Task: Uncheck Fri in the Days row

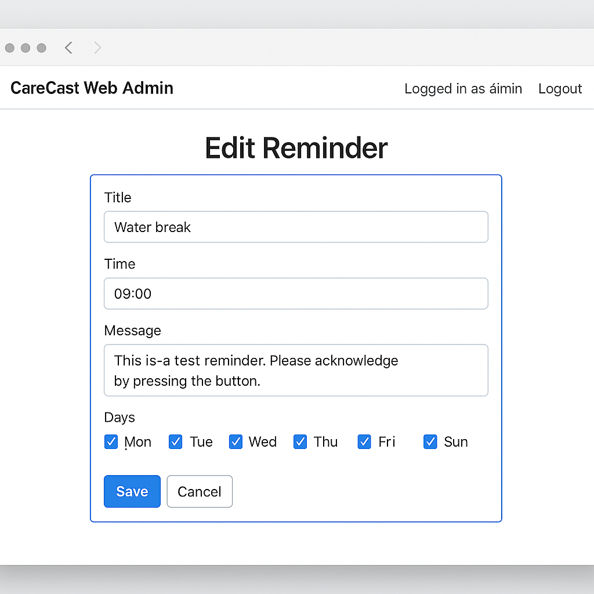Action: [x=364, y=441]
